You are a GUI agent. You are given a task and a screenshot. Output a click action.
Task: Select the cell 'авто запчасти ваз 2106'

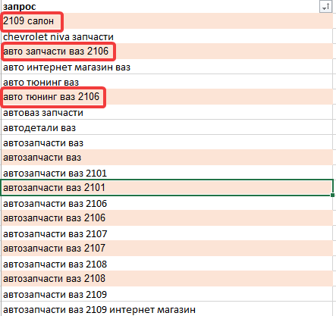click(167, 51)
